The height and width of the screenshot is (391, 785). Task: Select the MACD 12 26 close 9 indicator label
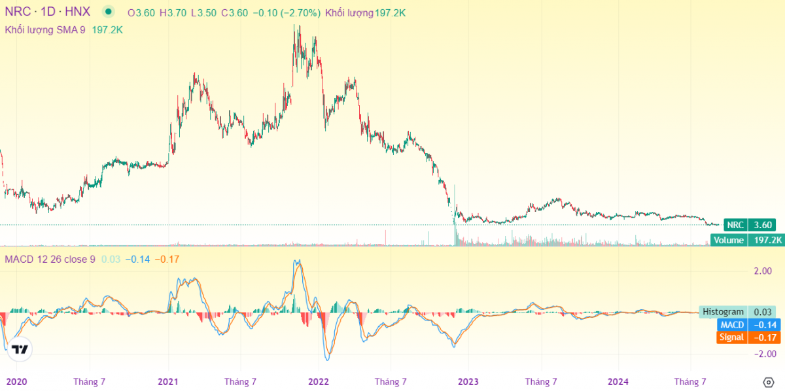(50, 259)
